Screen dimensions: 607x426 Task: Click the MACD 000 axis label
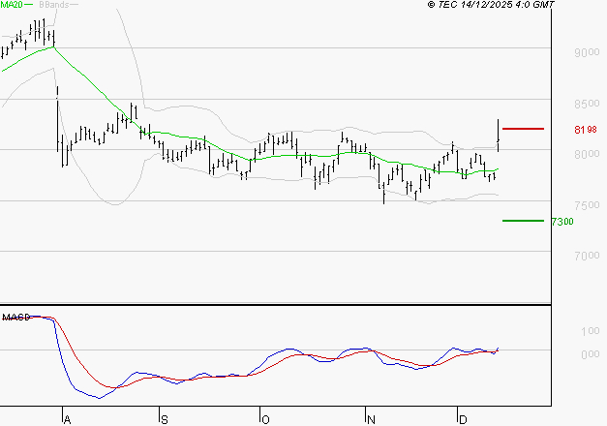[x=591, y=354]
